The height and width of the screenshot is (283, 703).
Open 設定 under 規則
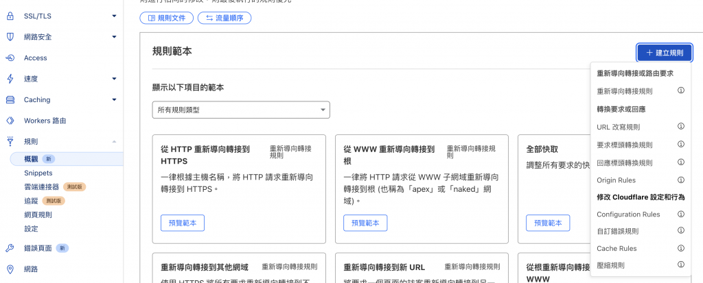click(x=31, y=228)
